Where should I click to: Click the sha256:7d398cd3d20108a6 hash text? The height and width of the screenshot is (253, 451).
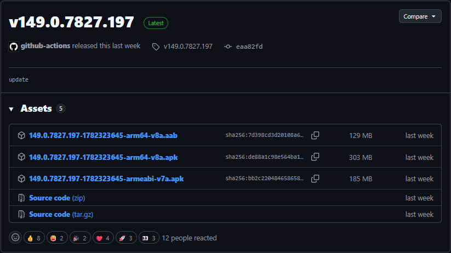click(264, 135)
